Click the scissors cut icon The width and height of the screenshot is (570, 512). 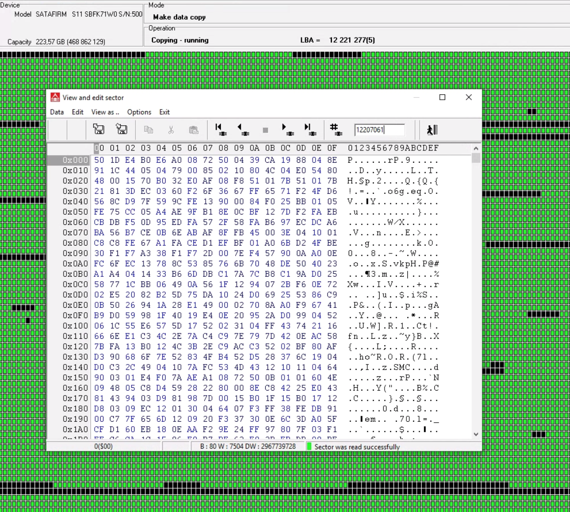171,129
